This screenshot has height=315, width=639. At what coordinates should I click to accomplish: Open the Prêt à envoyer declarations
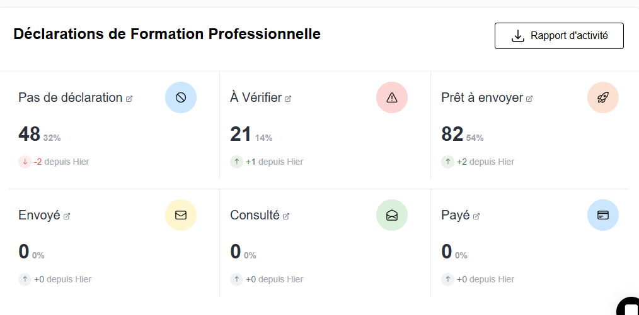(x=482, y=97)
